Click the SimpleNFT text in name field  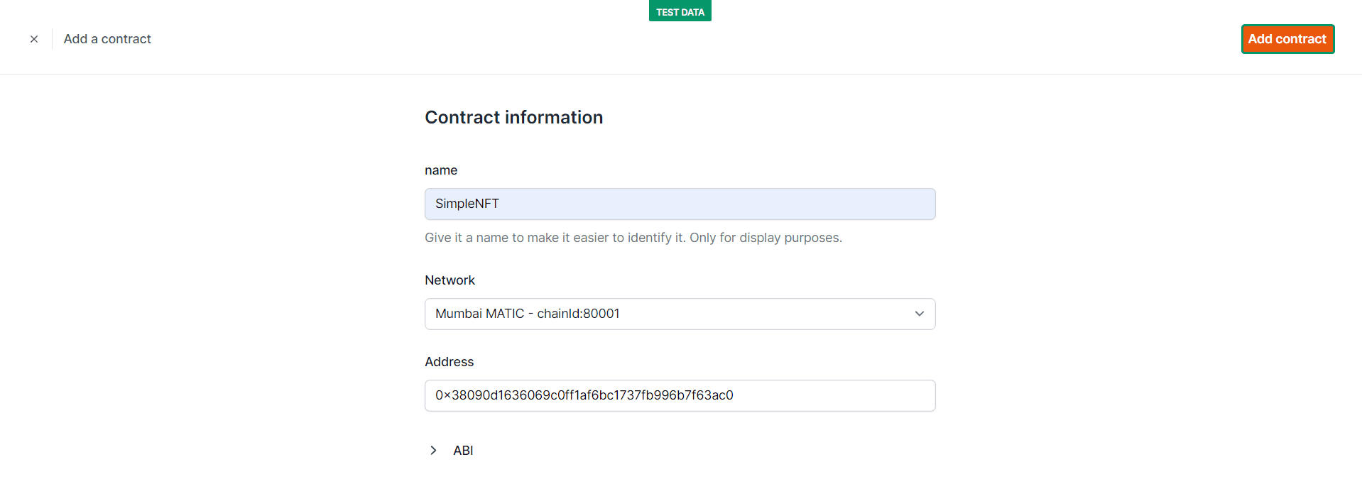pyautogui.click(x=467, y=204)
